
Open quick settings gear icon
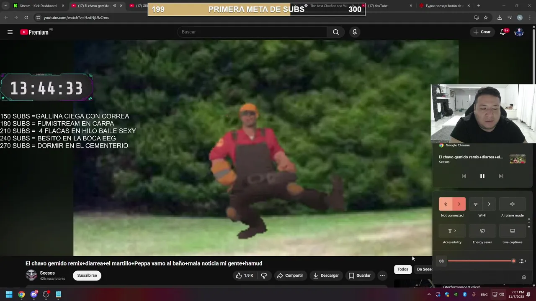click(524, 277)
